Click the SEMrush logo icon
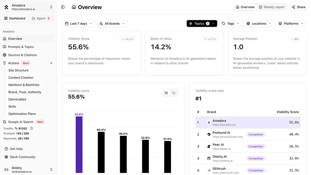The height and width of the screenshot is (175, 311). [209, 170]
